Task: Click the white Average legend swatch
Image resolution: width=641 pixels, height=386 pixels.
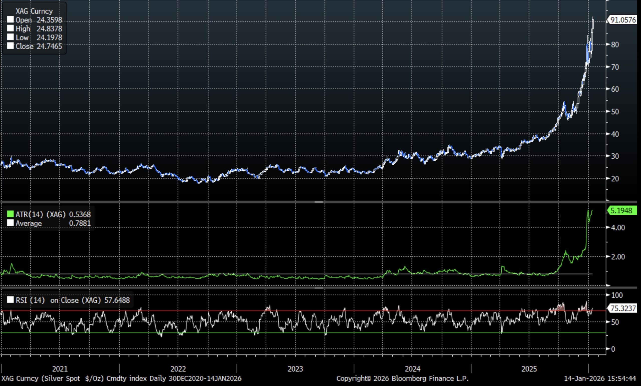Action: click(10, 223)
